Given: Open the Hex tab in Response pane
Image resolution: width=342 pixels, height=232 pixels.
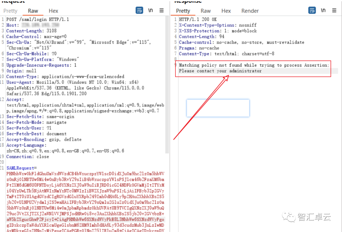Looking at the screenshot, I should coord(226,11).
